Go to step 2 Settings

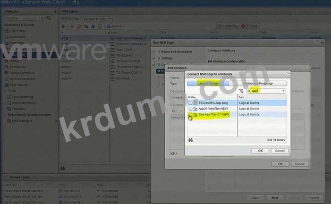(x=165, y=58)
